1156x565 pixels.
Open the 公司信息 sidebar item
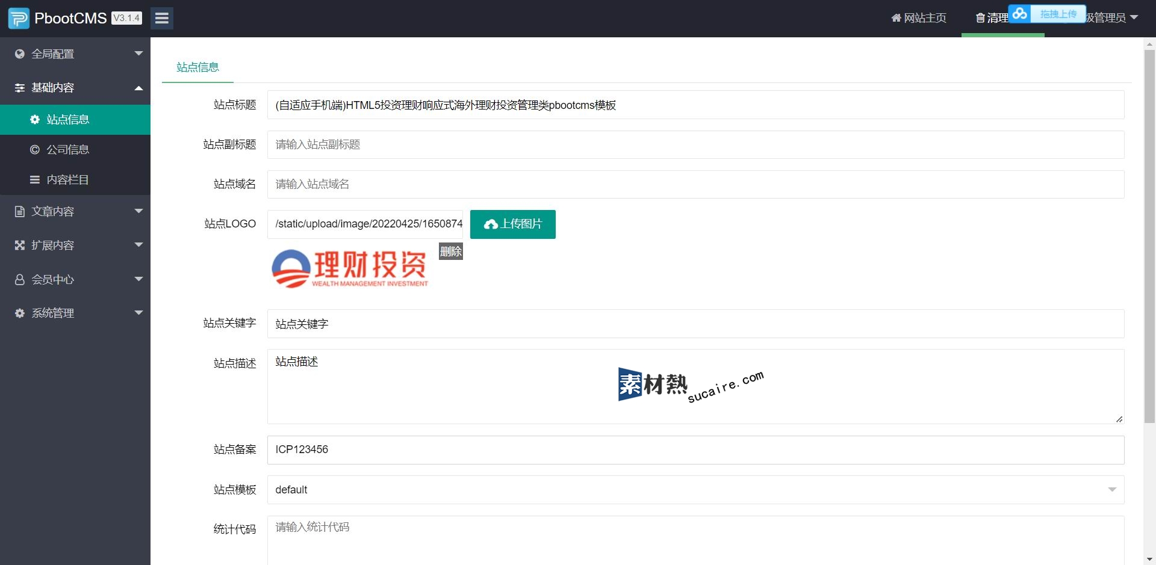click(x=75, y=149)
